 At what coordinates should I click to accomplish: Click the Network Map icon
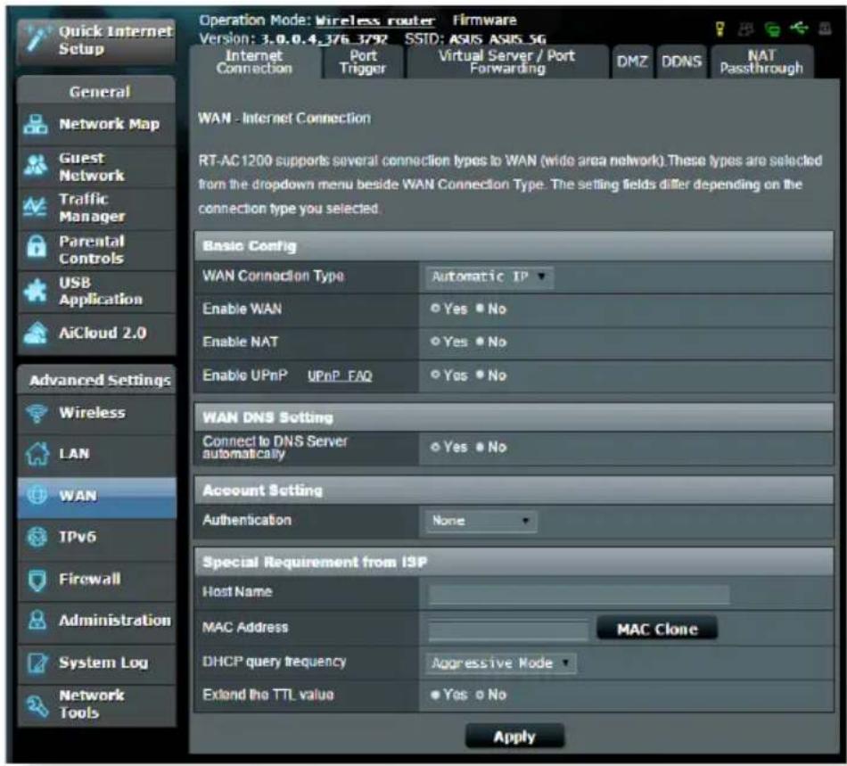[x=36, y=124]
